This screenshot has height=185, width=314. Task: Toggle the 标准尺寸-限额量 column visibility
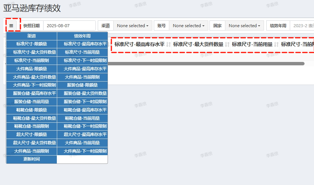pos(32,44)
